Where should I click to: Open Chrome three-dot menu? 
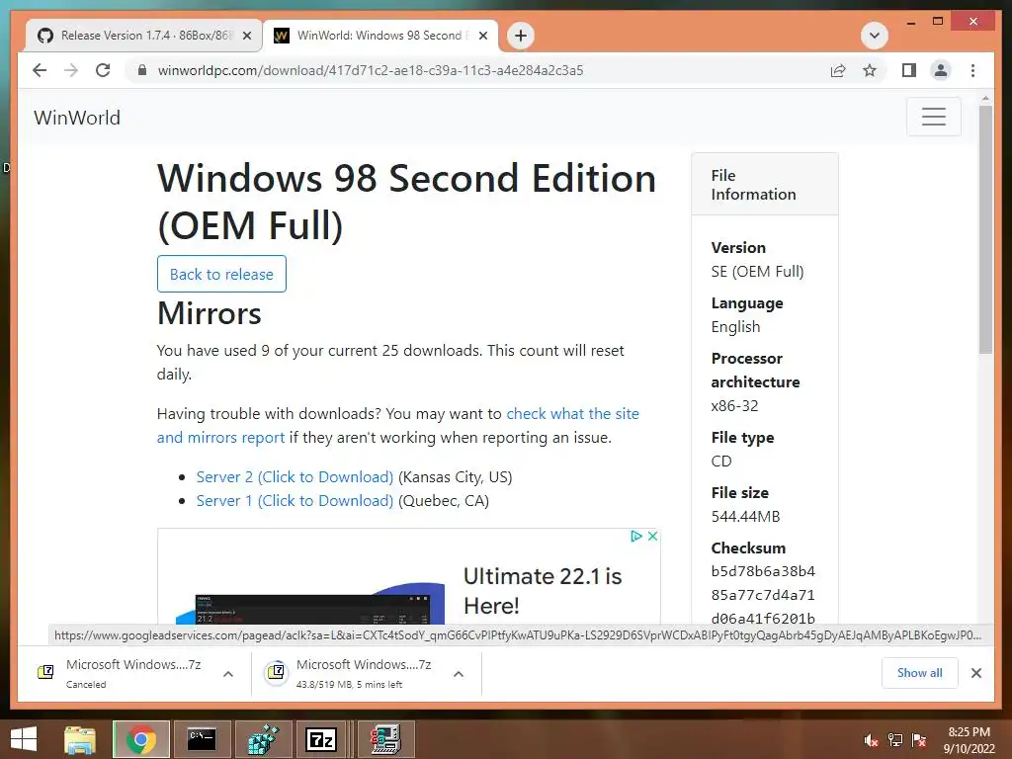[x=972, y=70]
